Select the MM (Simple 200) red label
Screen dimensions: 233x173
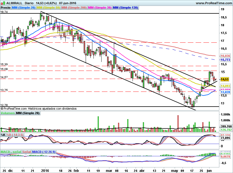tap(74, 8)
